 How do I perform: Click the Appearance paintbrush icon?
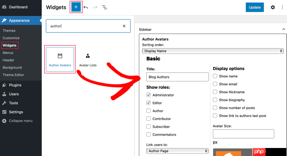(4, 21)
